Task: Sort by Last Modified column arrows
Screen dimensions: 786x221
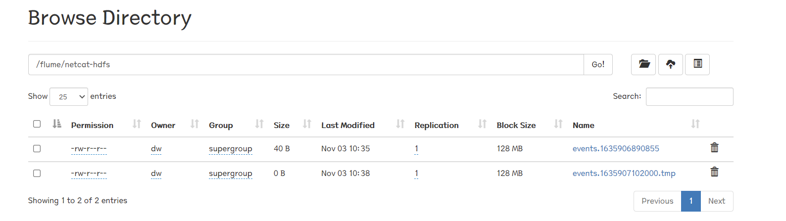Action: click(x=400, y=124)
